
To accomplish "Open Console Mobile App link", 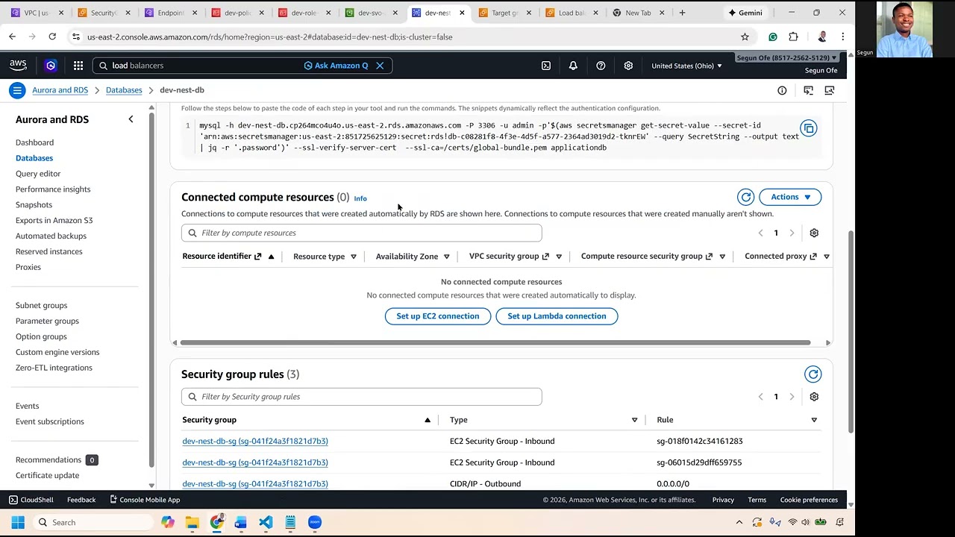I will coord(145,500).
